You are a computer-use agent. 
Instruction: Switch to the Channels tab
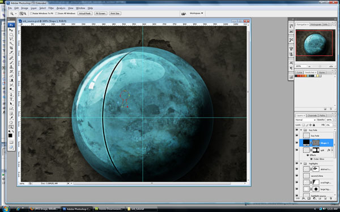tap(312, 115)
